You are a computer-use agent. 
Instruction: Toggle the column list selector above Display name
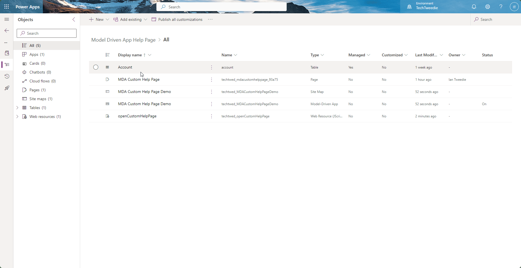click(108, 55)
